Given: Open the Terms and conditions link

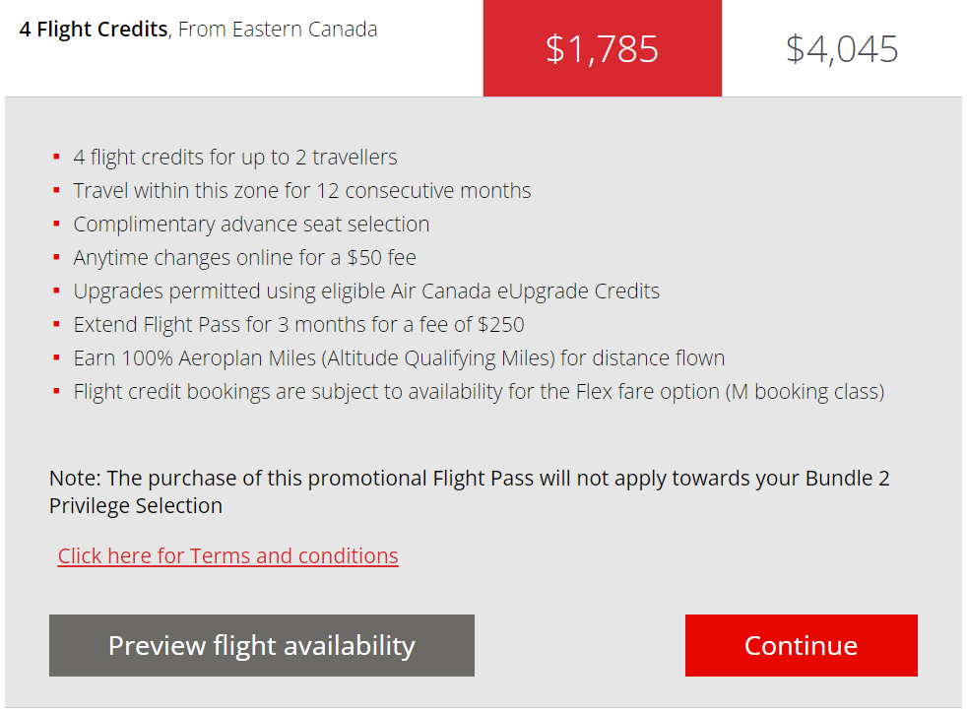Looking at the screenshot, I should (x=227, y=556).
